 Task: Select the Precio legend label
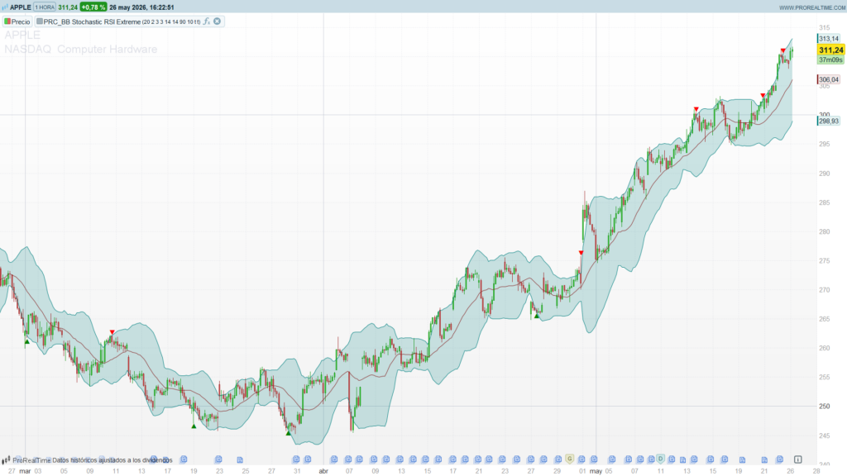tap(21, 21)
